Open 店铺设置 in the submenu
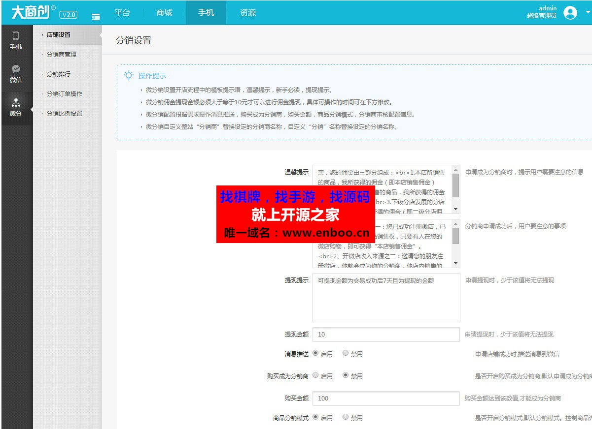This screenshot has height=429, width=592. [x=59, y=35]
